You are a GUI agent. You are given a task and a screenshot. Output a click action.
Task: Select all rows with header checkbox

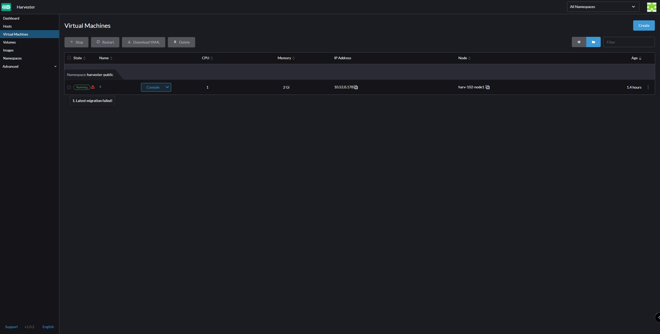coord(69,58)
